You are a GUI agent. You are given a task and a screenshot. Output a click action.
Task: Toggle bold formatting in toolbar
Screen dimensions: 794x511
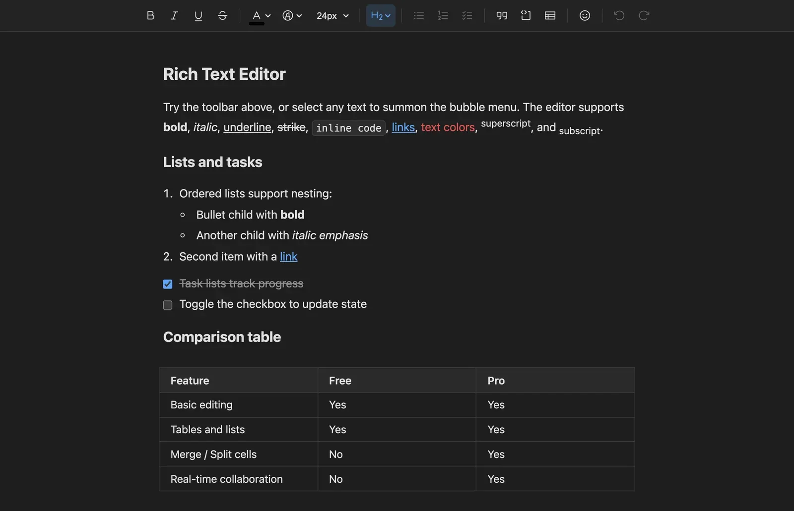[150, 15]
